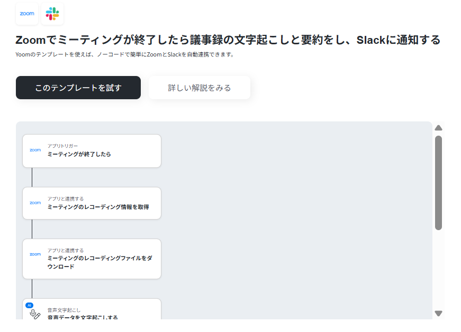
Task: Click the page title starting with Zoomでミーティング
Action: (228, 40)
